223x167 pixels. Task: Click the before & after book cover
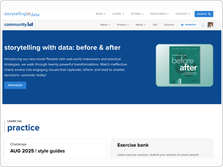click(x=185, y=65)
